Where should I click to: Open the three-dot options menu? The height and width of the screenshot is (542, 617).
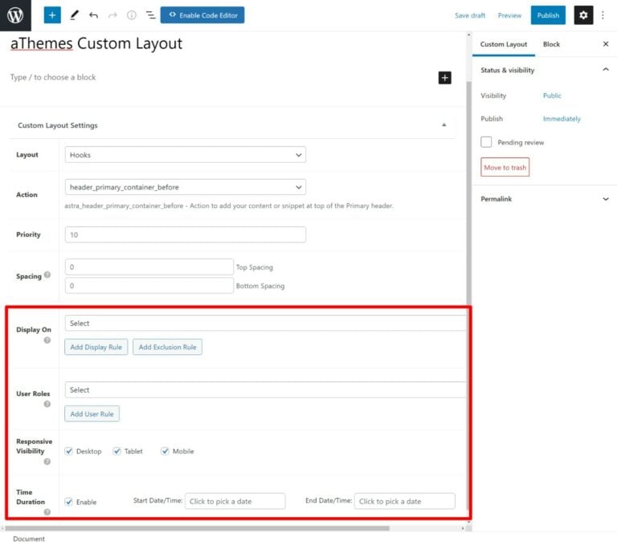603,15
